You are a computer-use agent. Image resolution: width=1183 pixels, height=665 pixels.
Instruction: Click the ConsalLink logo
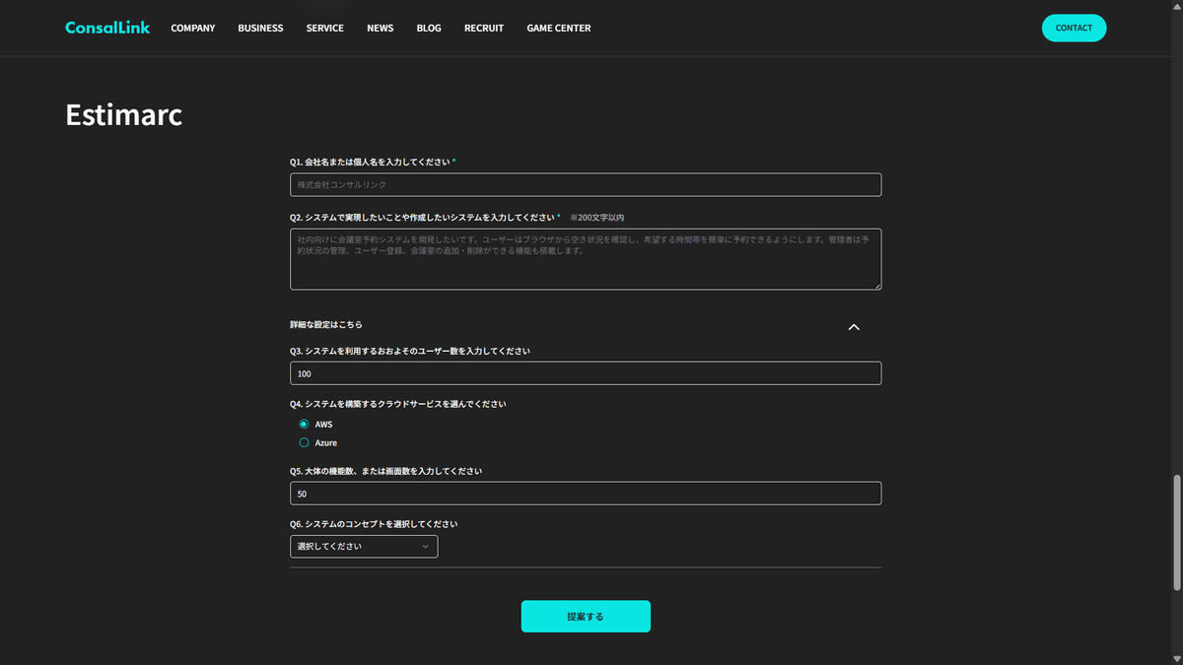[x=107, y=28]
